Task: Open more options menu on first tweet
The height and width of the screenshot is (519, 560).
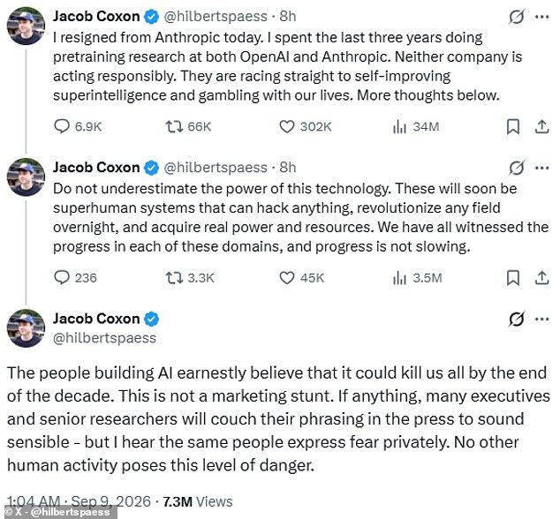Action: point(542,17)
